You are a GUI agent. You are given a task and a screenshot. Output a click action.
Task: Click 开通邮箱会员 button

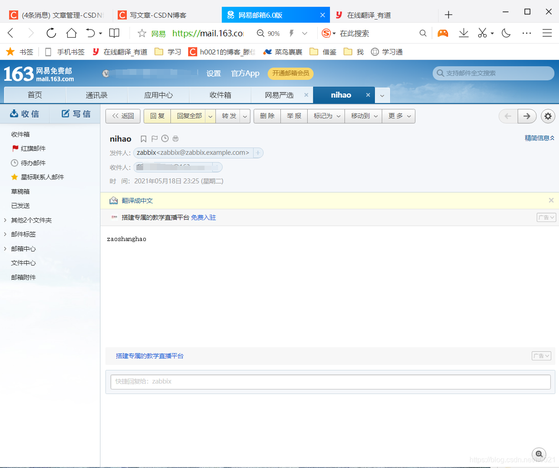tap(291, 73)
